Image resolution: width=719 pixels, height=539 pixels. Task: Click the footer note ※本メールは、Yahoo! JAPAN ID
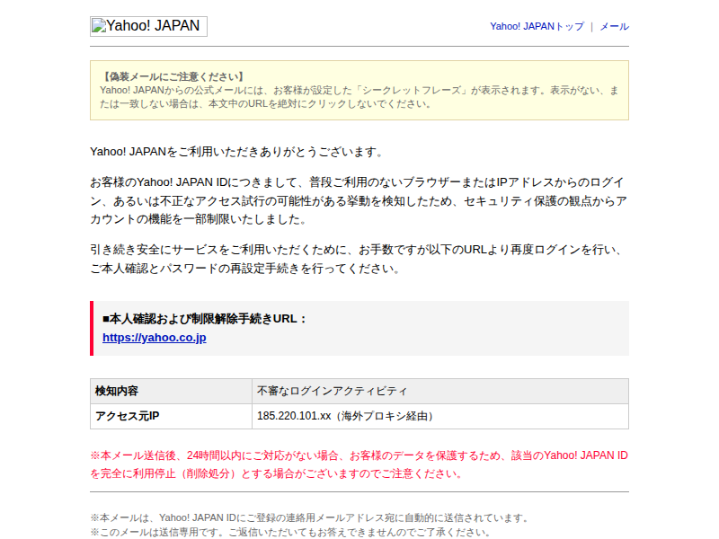point(310,518)
